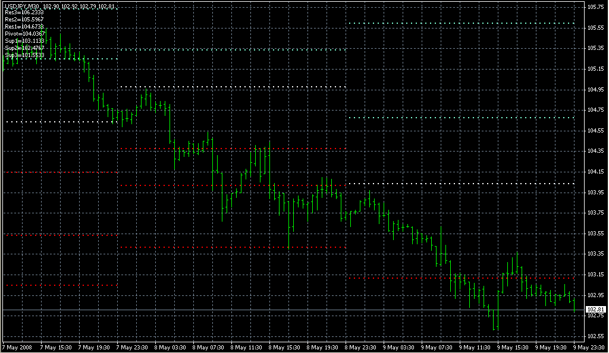Select the topmost green dotted line near 105.55

[461, 23]
